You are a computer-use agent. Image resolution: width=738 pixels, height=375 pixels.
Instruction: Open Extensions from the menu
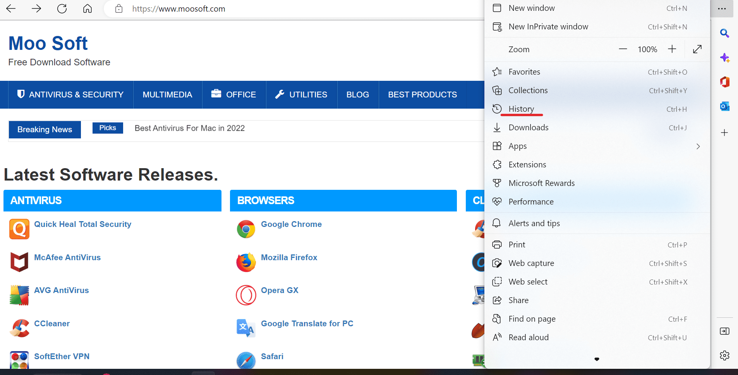coord(597,165)
